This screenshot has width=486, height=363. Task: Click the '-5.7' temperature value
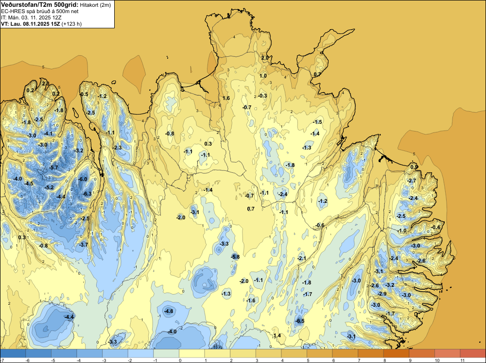53,167
